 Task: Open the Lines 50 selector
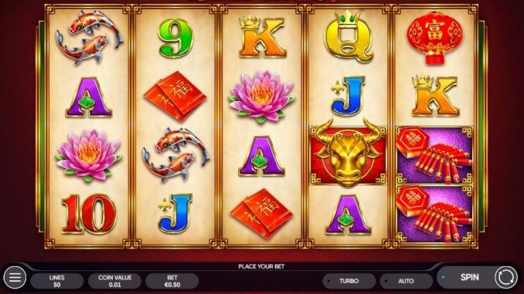point(57,281)
